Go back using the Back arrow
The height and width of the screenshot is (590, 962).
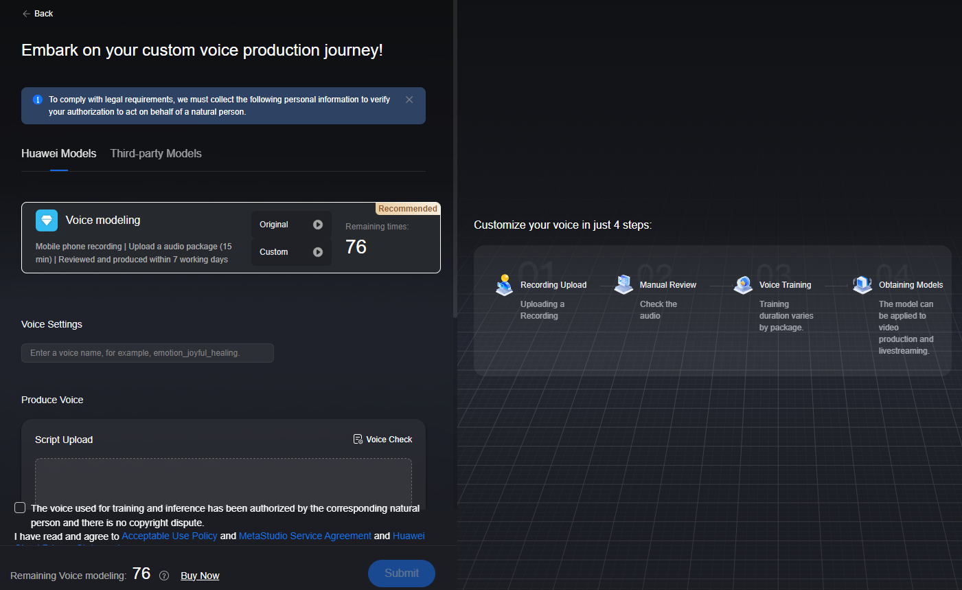coord(37,14)
